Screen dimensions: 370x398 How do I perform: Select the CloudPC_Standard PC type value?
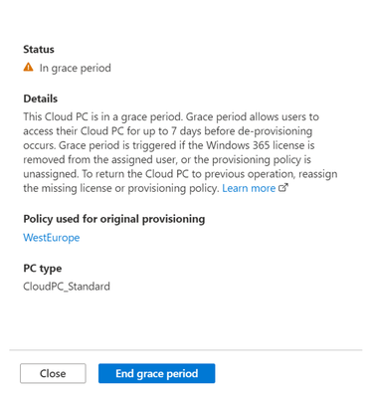point(67,287)
